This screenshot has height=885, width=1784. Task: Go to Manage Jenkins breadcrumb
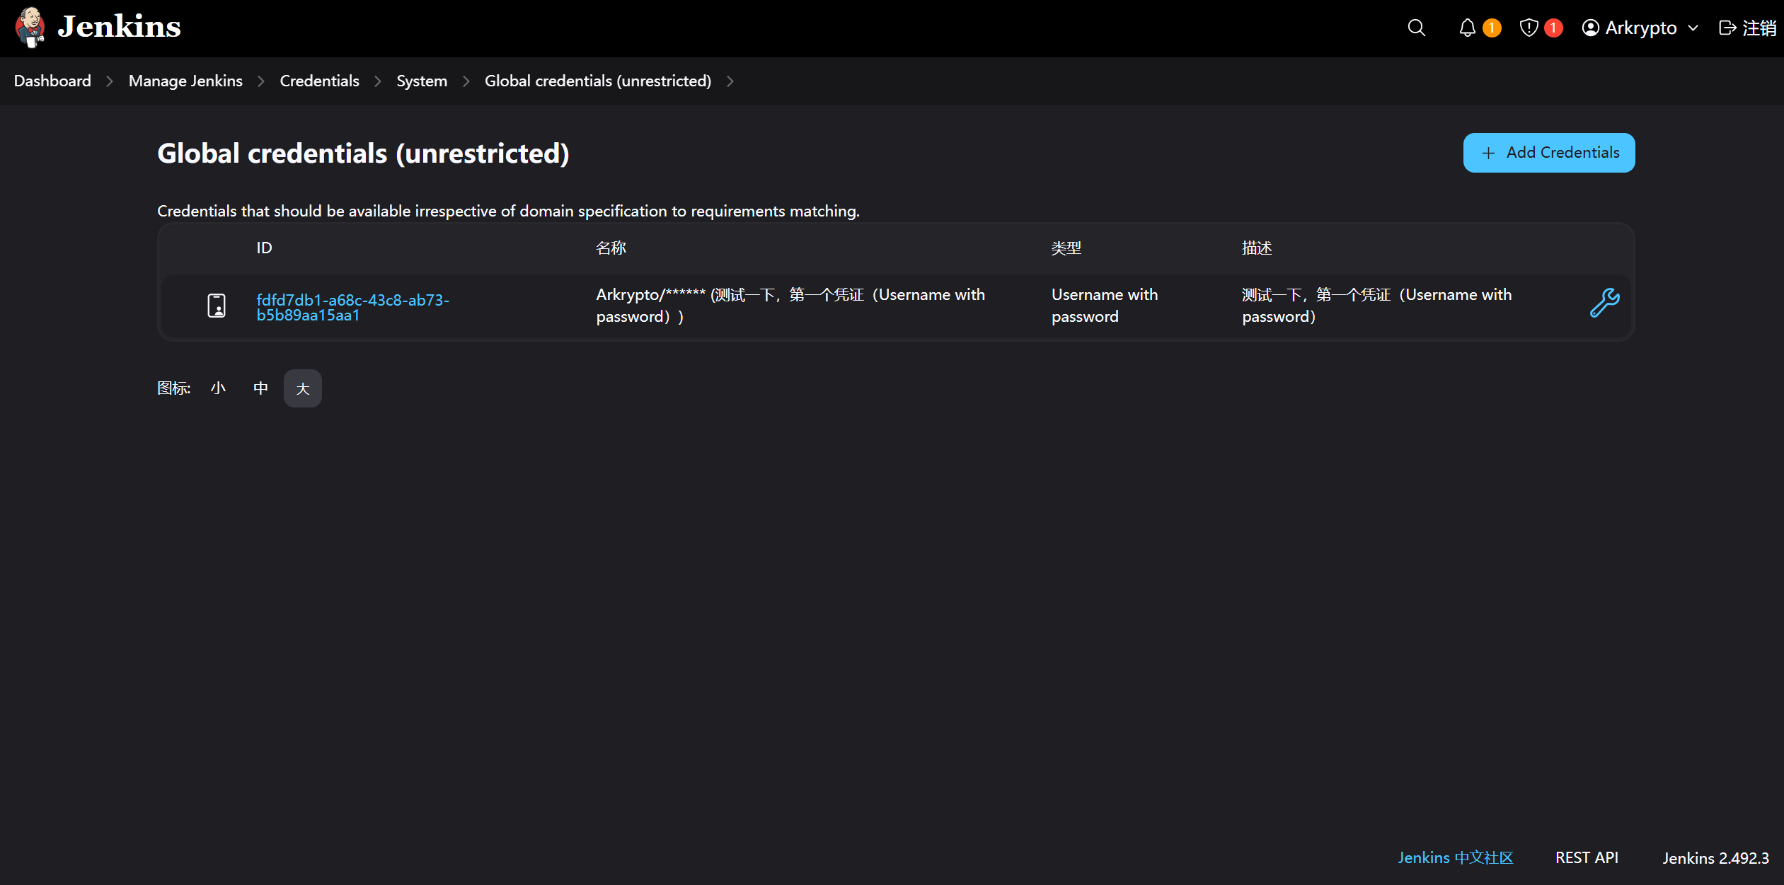185,81
